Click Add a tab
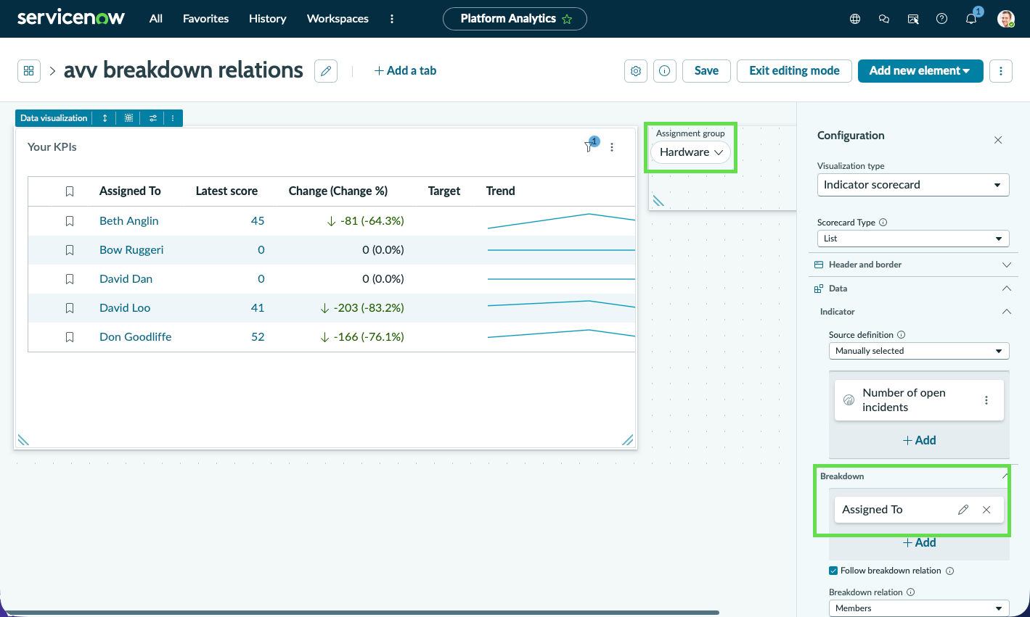The image size is (1030, 617). tap(405, 70)
